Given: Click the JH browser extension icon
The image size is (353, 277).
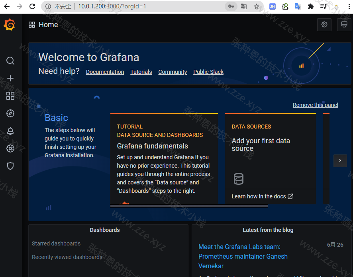Looking at the screenshot, I should click(273, 6).
